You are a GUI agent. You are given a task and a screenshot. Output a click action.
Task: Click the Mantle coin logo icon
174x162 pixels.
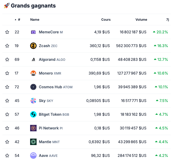coord(33,142)
